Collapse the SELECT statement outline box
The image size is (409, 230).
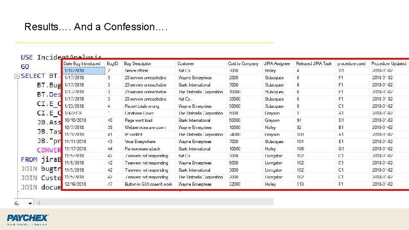17,76
